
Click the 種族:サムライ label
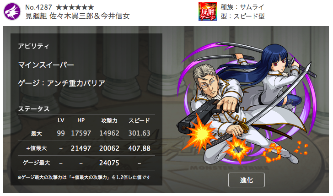point(242,7)
